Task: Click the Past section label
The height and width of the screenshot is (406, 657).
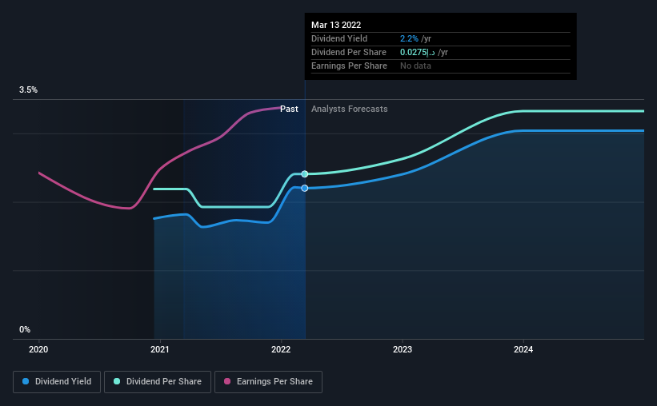Action: [289, 109]
